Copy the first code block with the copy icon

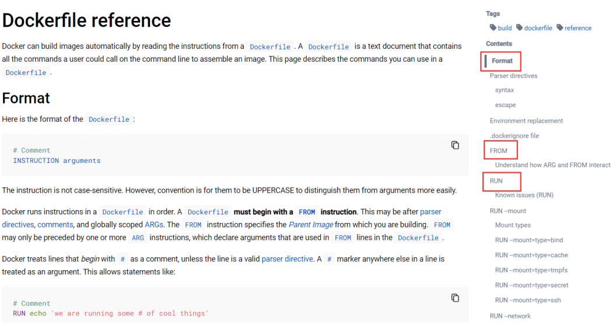(x=455, y=146)
